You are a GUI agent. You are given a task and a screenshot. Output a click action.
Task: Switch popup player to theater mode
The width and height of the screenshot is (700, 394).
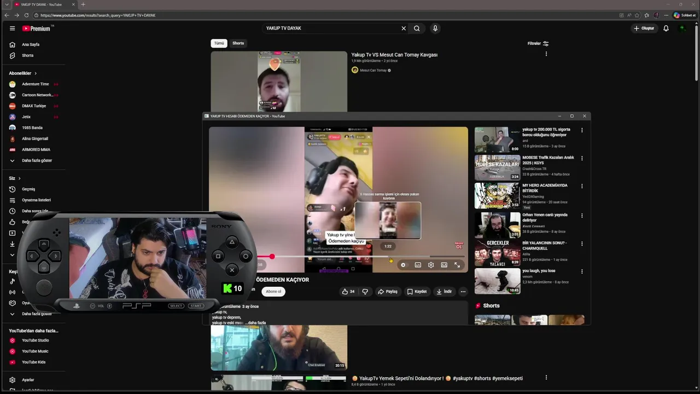[x=444, y=265]
